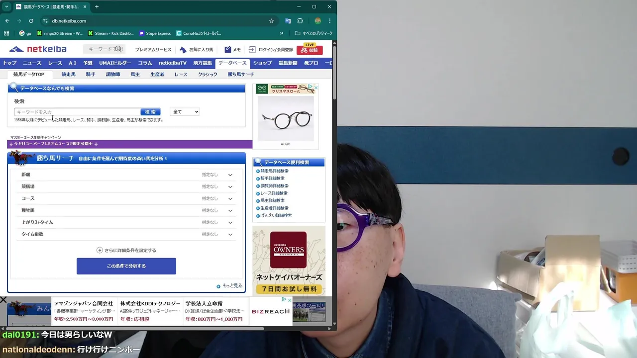
Task: Expand the タイム指数 condition row
Action: pos(126,234)
